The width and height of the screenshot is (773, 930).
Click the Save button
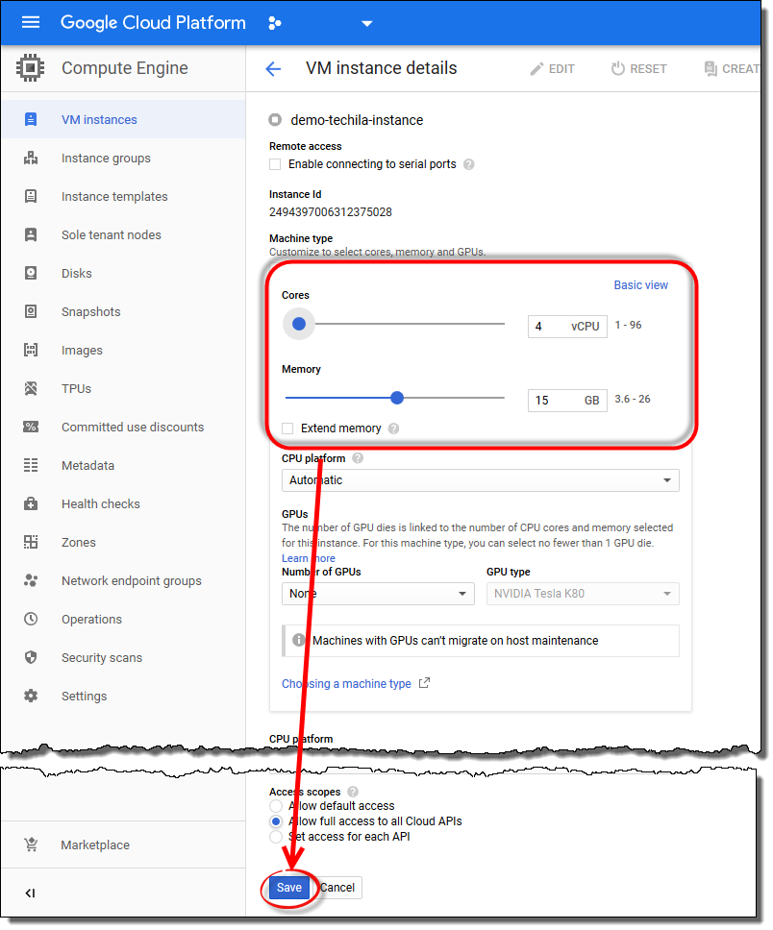289,888
